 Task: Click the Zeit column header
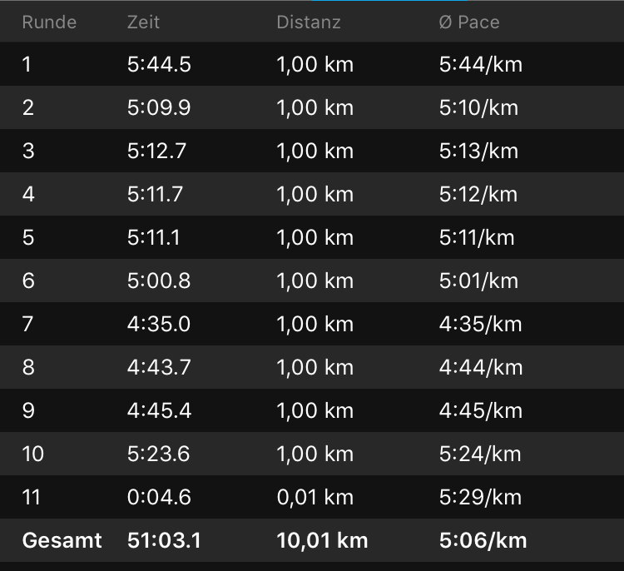point(143,22)
